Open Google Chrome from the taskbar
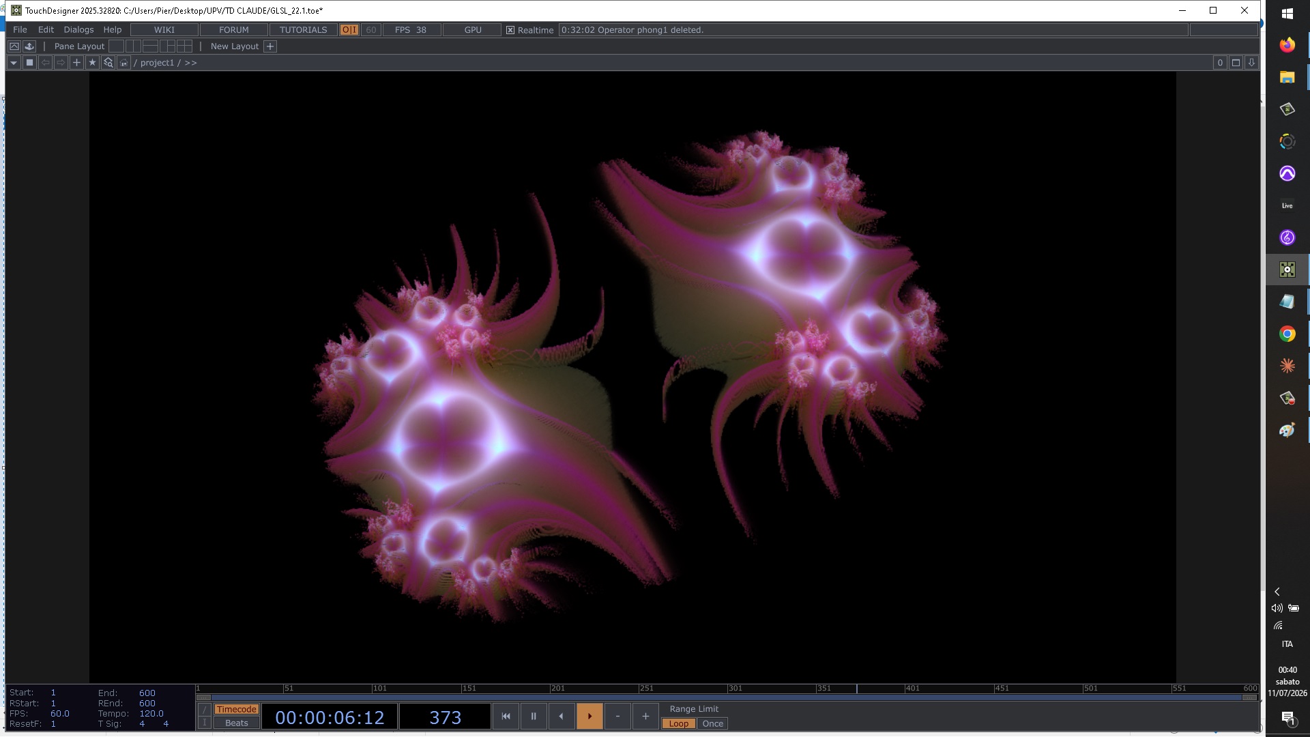Screen dimensions: 1310x737 click(x=1287, y=334)
